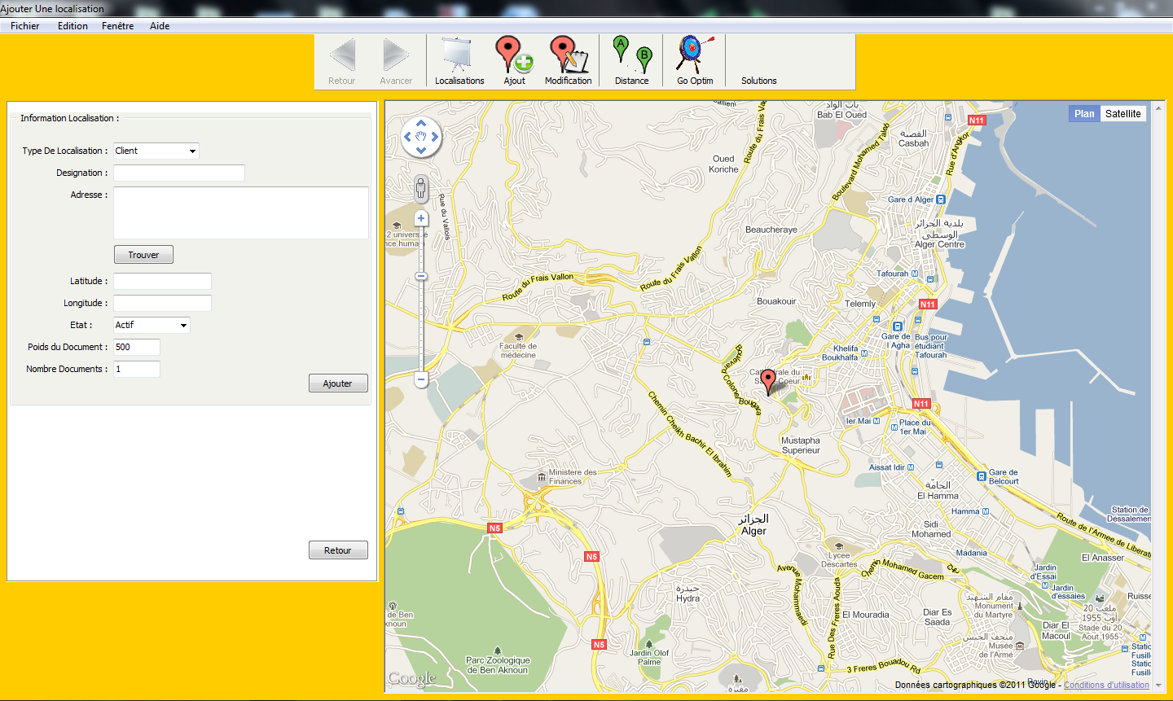Click the Beaucheraye map label
This screenshot has width=1173, height=701.
771,230
